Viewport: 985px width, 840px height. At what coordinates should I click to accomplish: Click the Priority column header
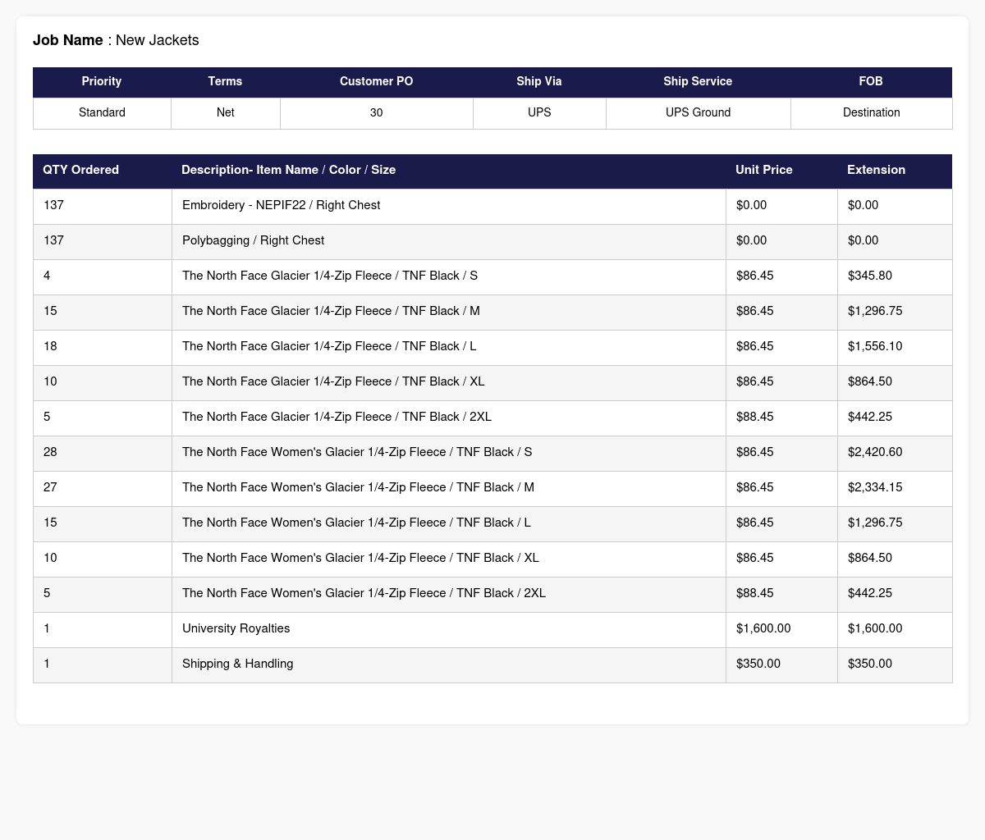102,81
